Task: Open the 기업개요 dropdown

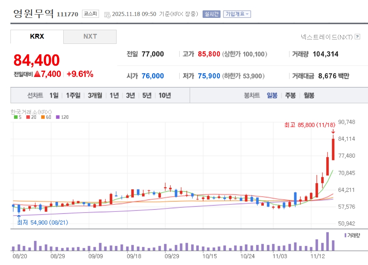Action: (237, 14)
